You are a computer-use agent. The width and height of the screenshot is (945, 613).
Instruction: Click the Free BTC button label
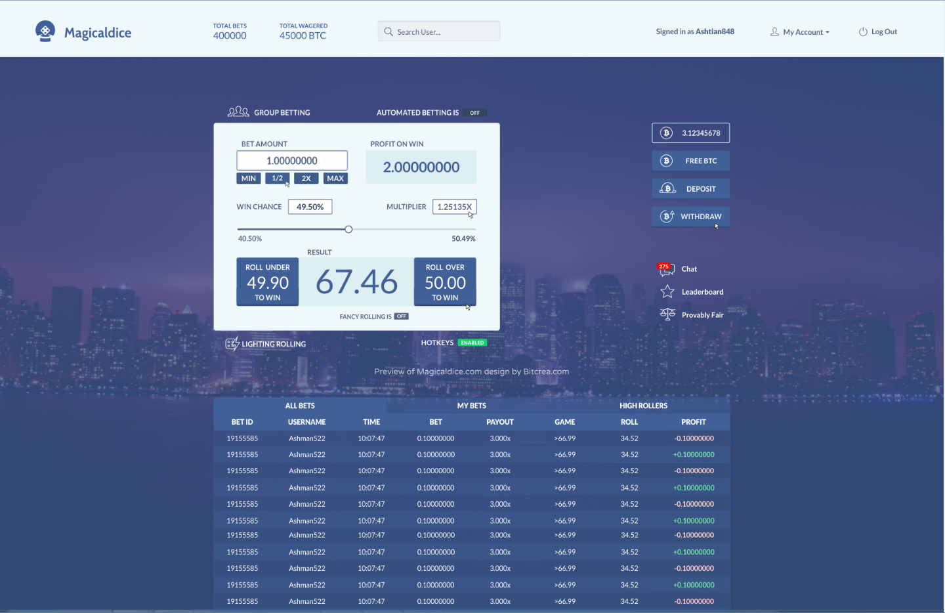701,161
